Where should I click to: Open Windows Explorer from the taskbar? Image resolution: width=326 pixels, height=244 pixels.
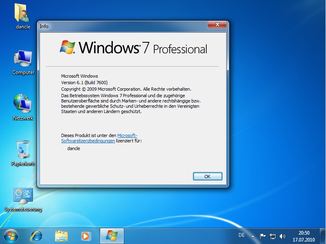[x=61, y=236]
